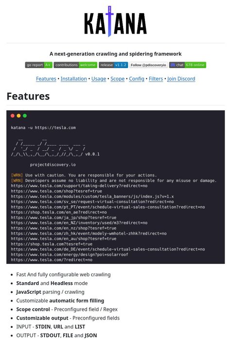This screenshot has height=340, width=230.
Task: Click the green dot in terminal image
Action: (25, 116)
